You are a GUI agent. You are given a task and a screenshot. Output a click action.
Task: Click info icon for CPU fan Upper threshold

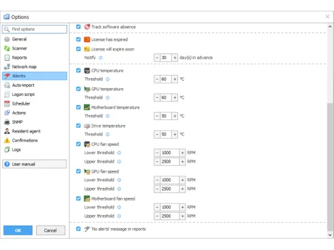pyautogui.click(x=119, y=161)
